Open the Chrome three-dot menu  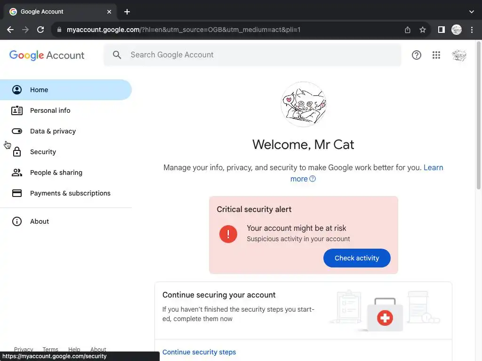pos(472,30)
